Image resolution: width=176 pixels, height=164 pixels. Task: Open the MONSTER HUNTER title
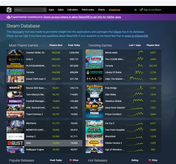click(x=35, y=130)
